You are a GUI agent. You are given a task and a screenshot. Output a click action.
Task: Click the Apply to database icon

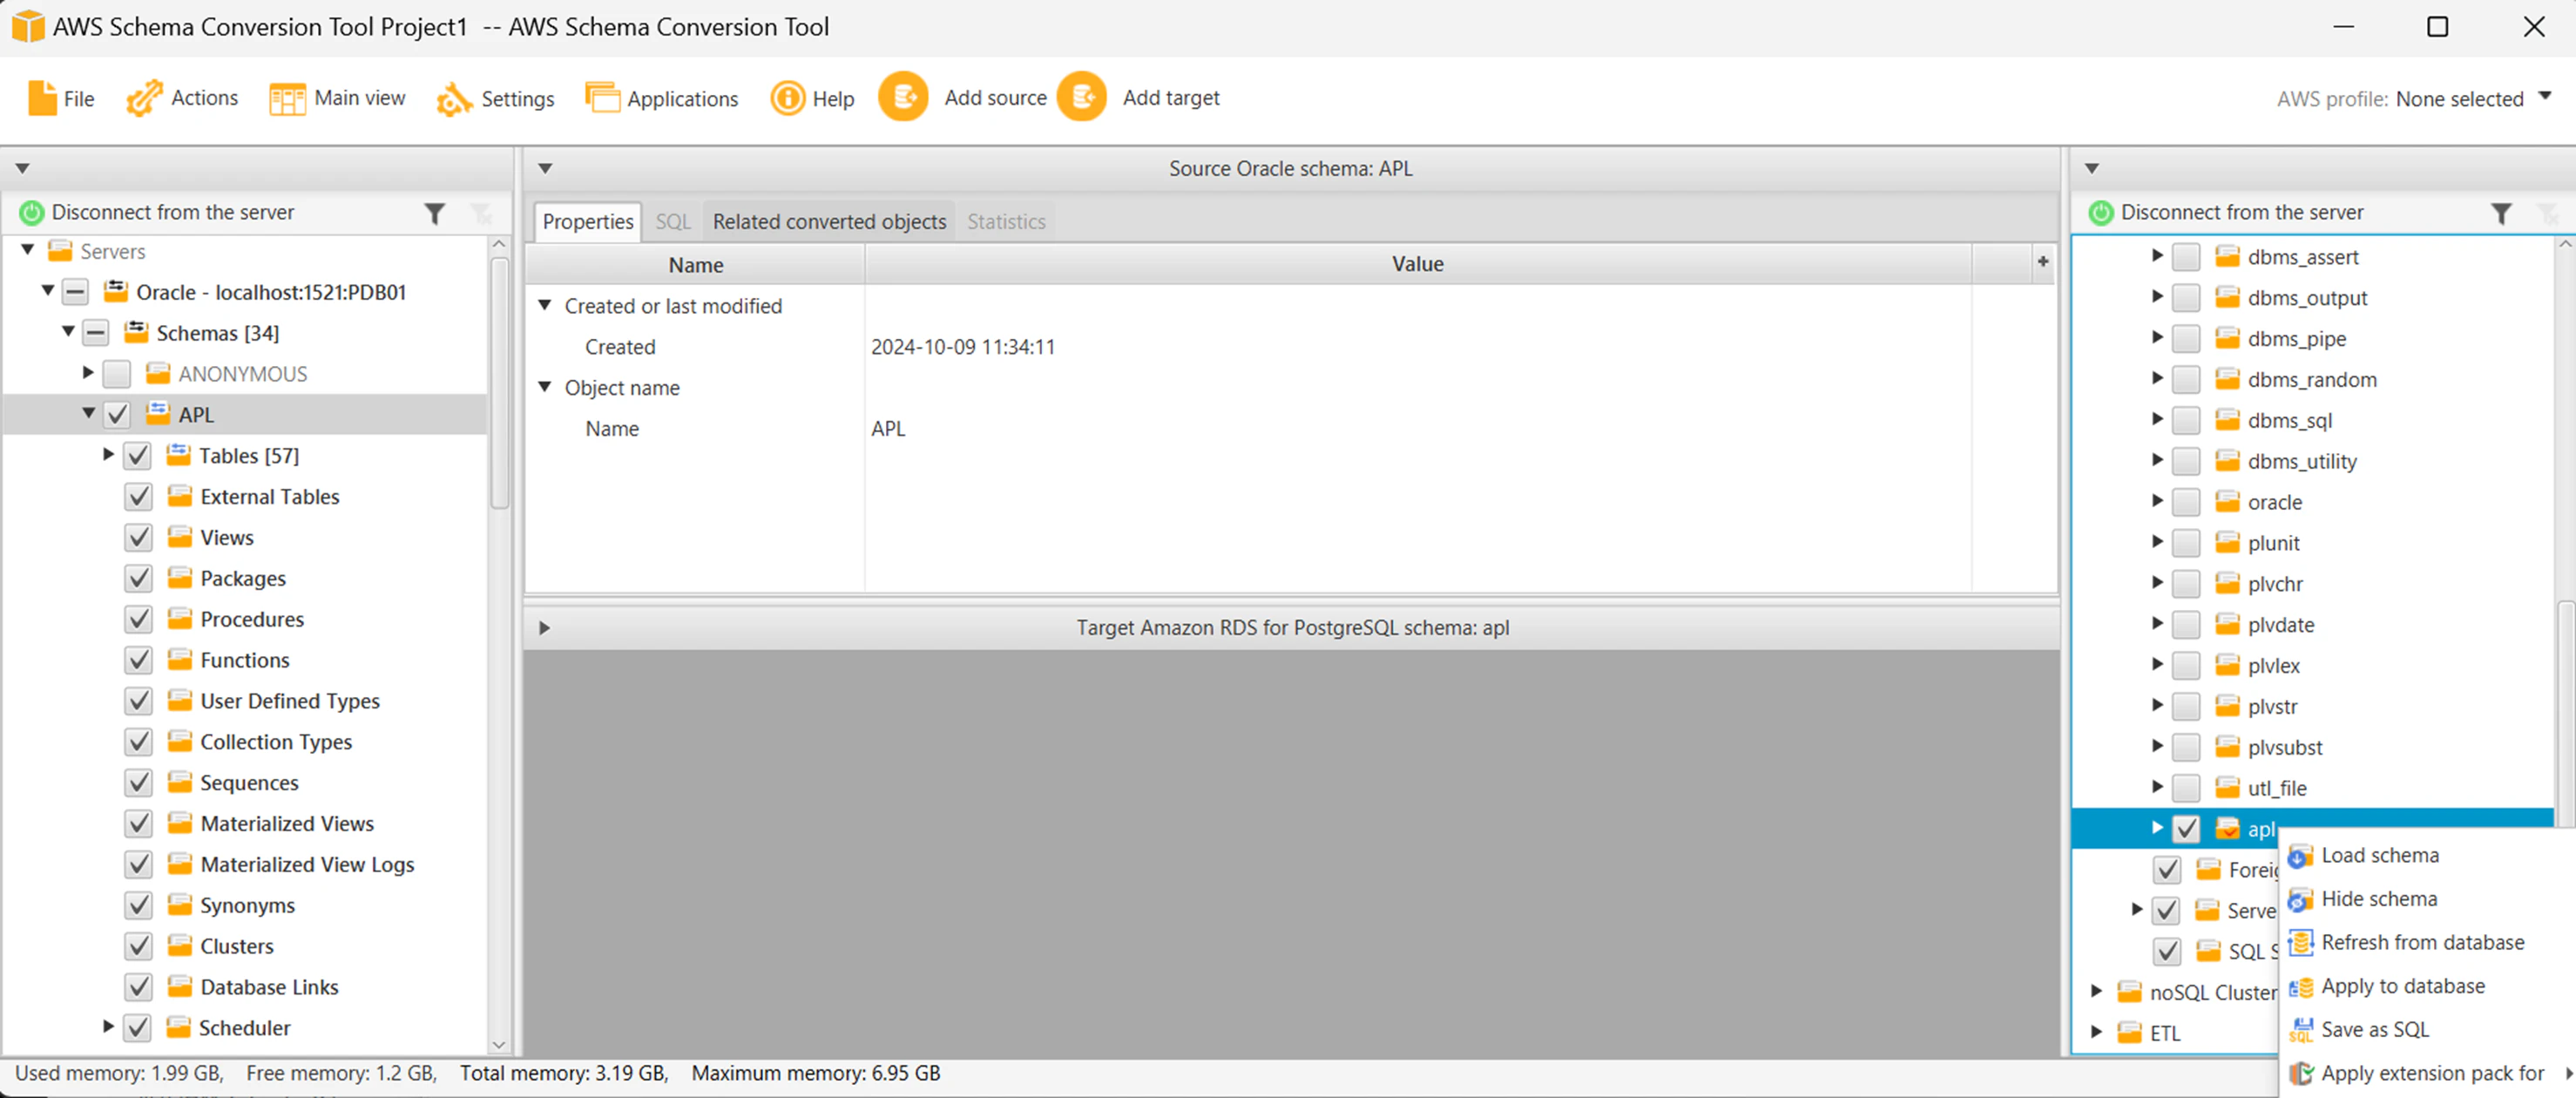click(2301, 987)
